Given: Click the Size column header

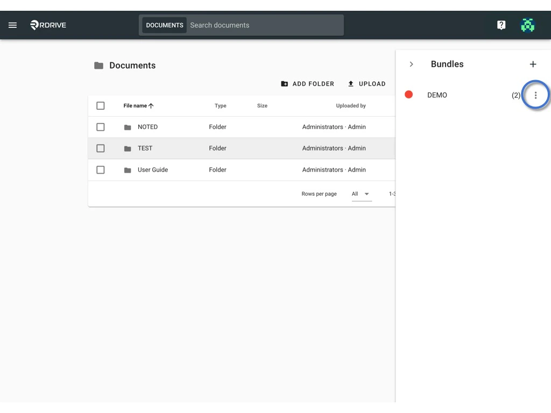Looking at the screenshot, I should [262, 106].
